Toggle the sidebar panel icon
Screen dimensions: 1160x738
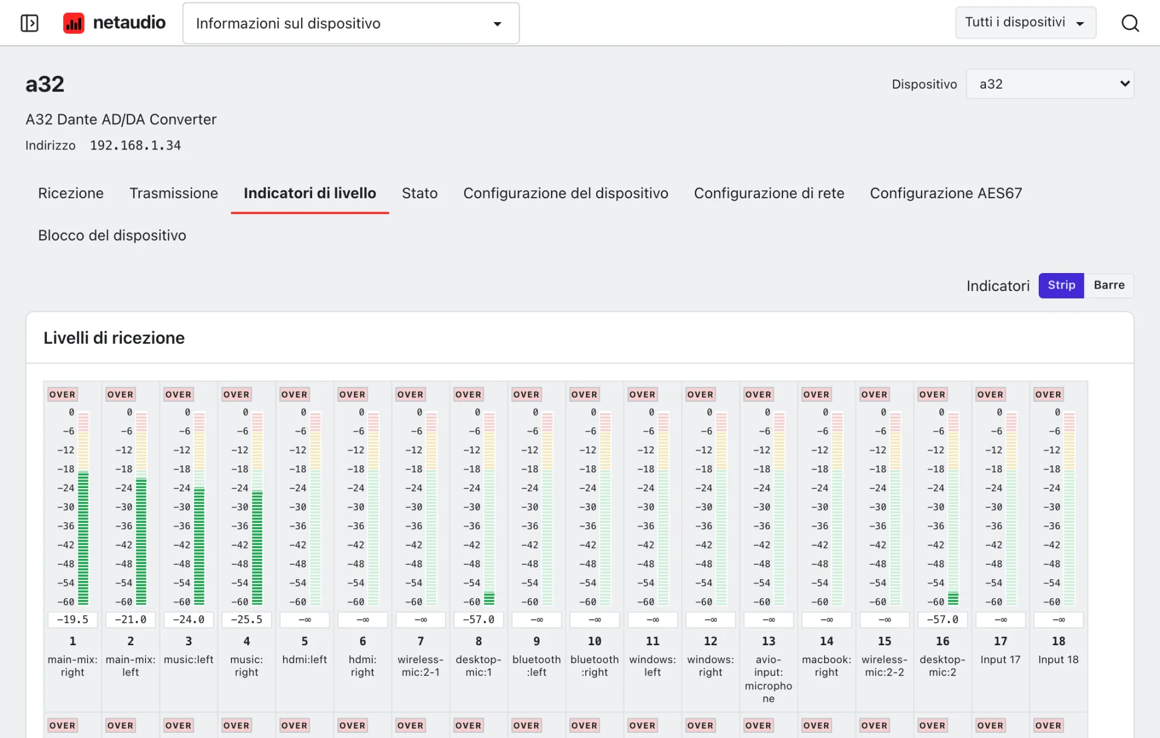tap(29, 23)
